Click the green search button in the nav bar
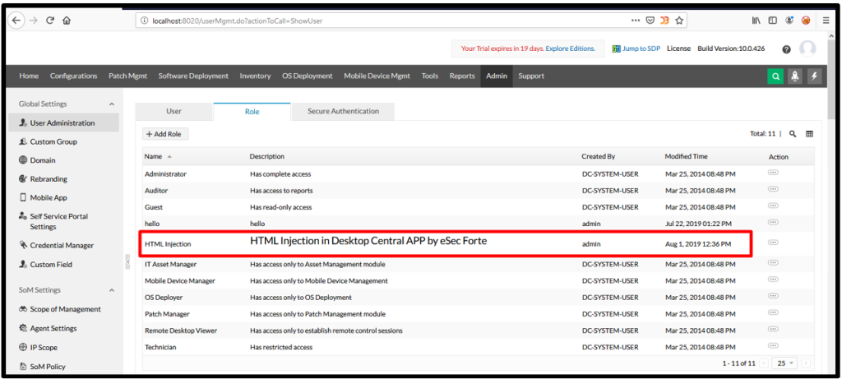Image resolution: width=842 pixels, height=379 pixels. coord(775,76)
